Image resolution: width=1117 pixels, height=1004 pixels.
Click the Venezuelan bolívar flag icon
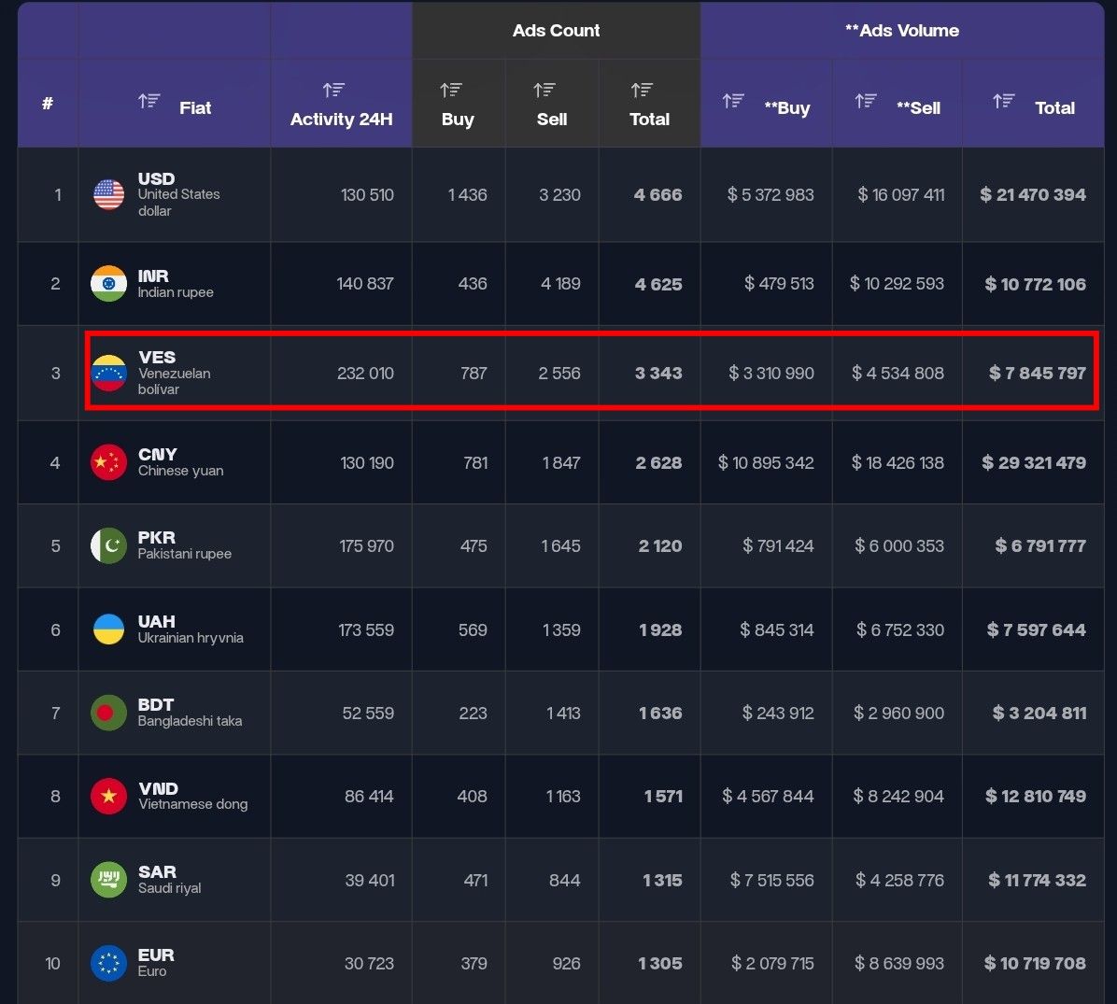pos(107,372)
